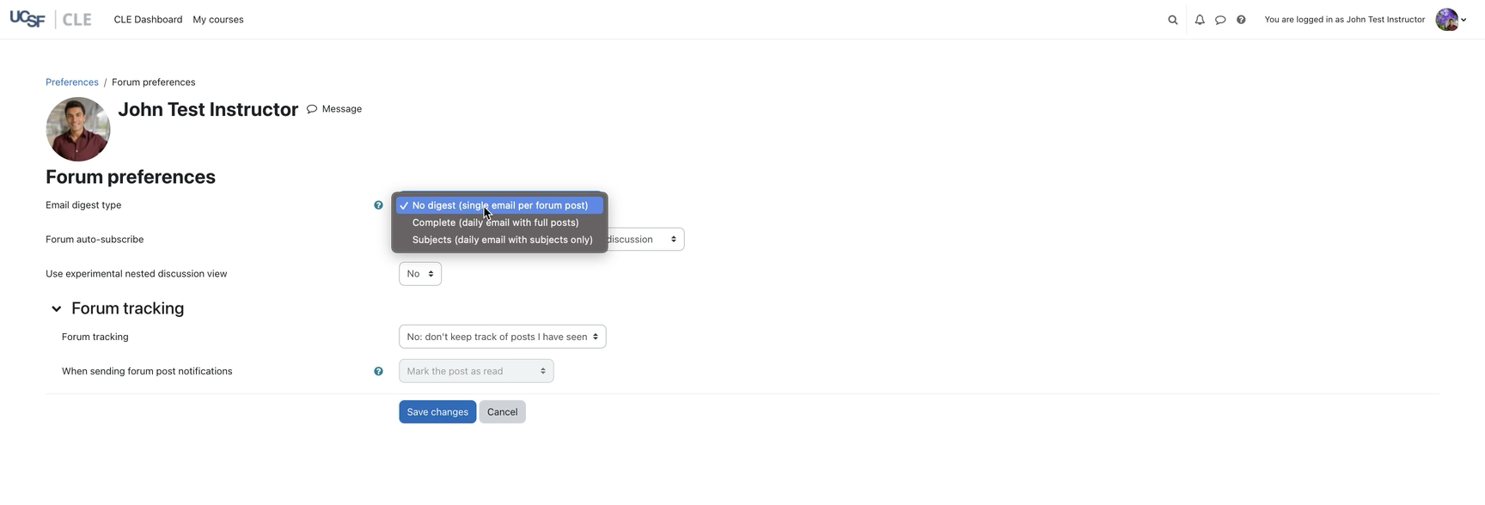Click John Test Instructor profile photo
1485x505 pixels.
pos(78,130)
